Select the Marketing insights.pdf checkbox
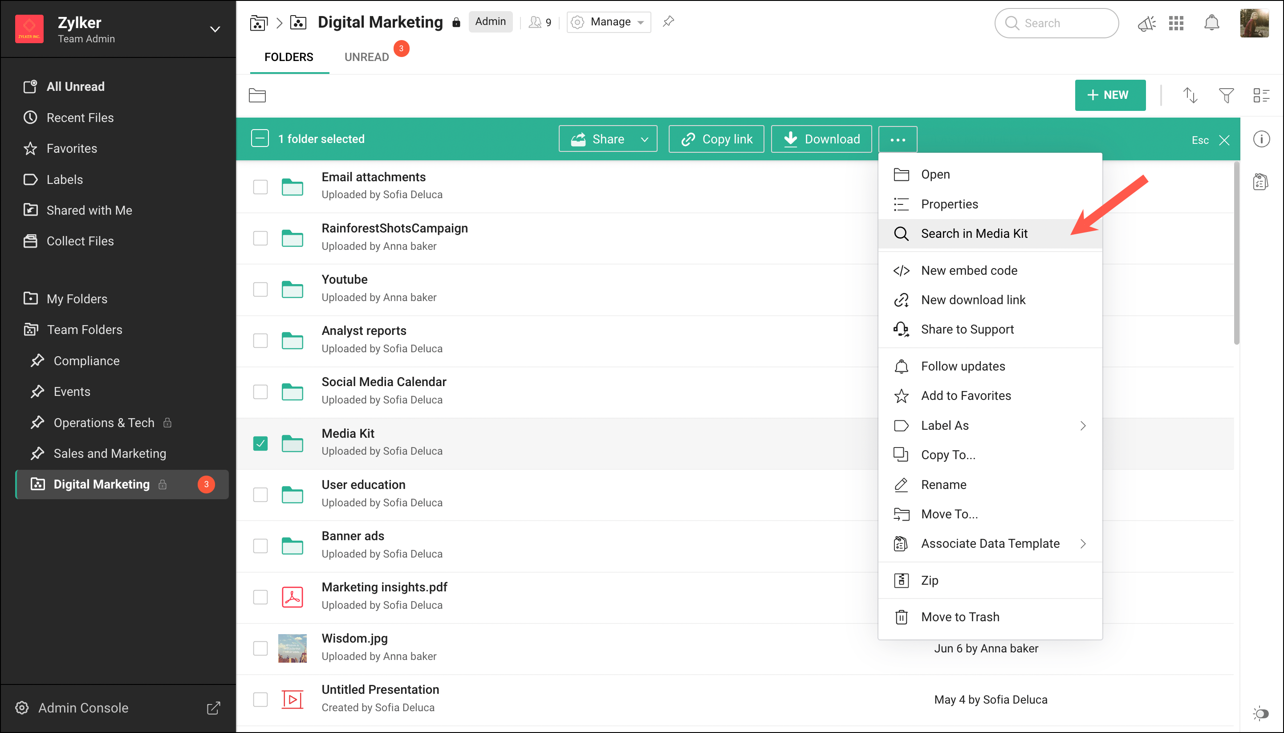 [x=260, y=597]
